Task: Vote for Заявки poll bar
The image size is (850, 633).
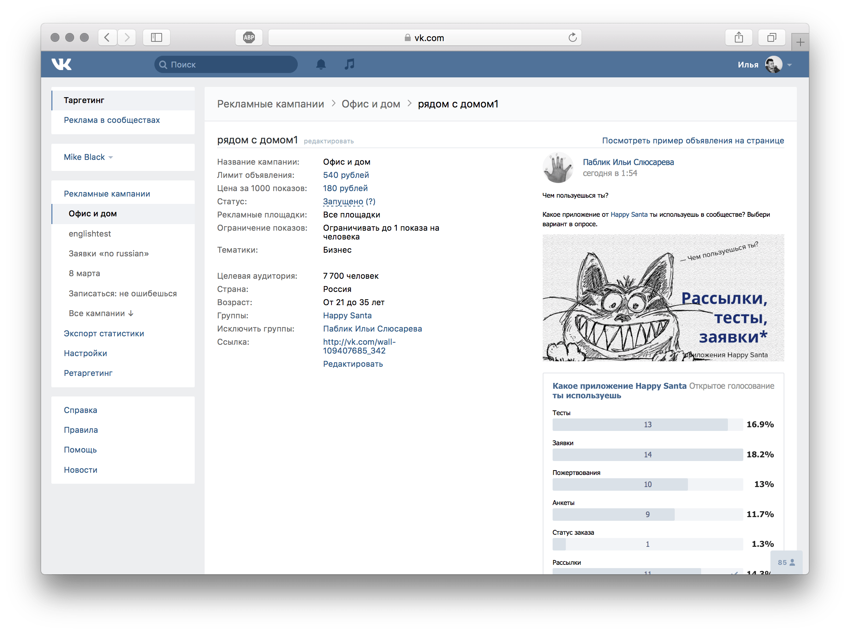Action: tap(647, 455)
